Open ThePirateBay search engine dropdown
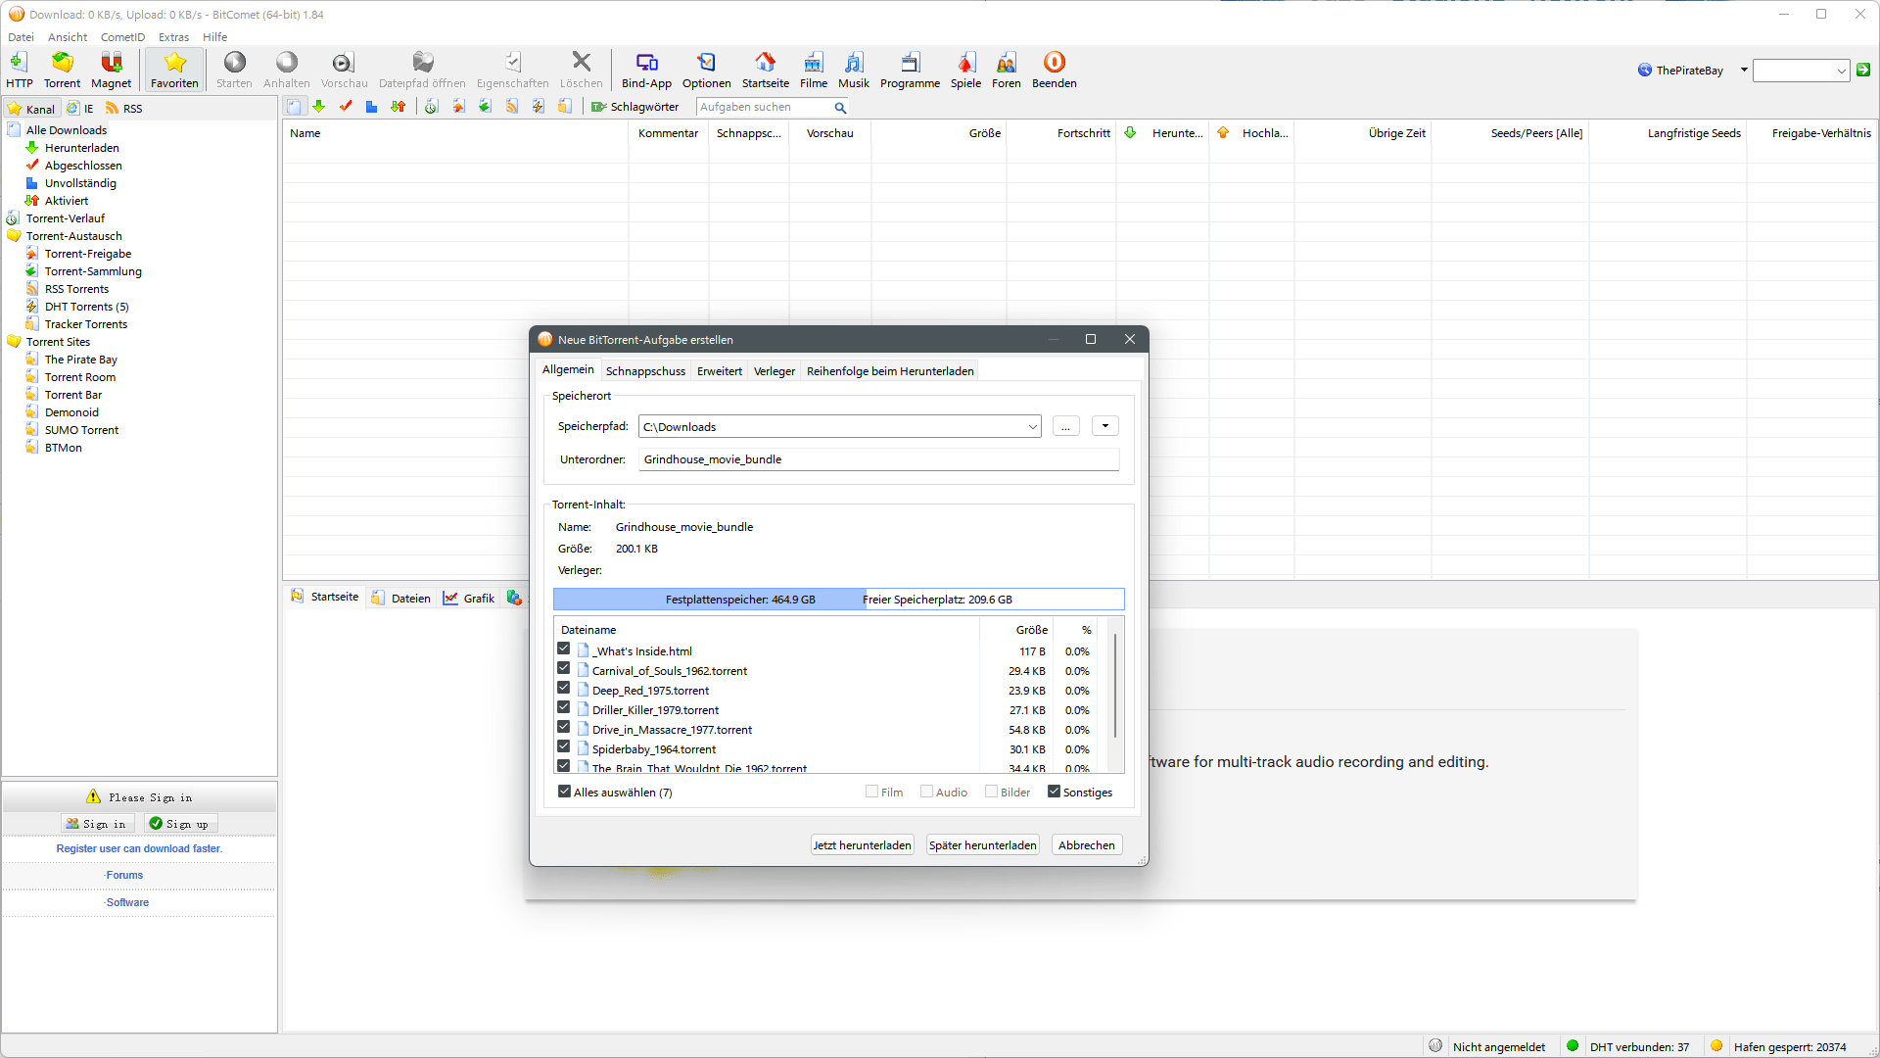This screenshot has height=1058, width=1880. pyautogui.click(x=1744, y=70)
